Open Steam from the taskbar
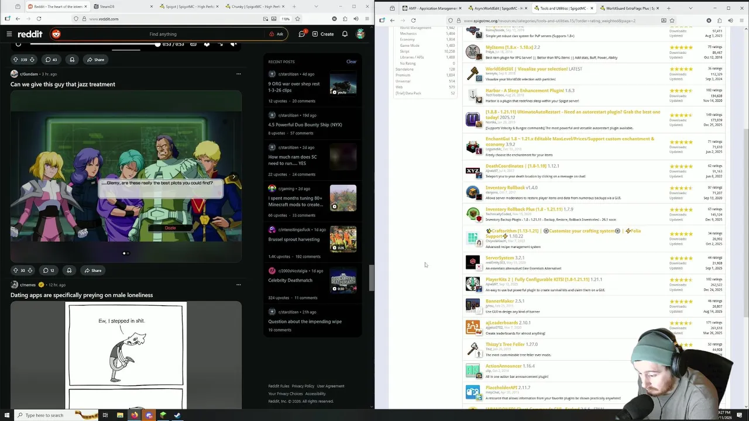This screenshot has width=749, height=421. [177, 415]
